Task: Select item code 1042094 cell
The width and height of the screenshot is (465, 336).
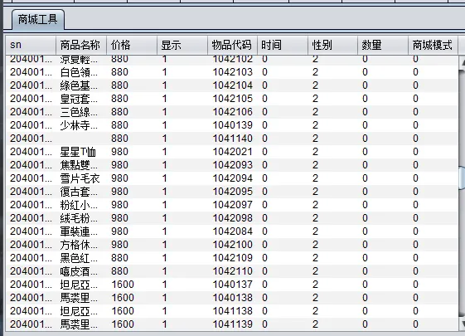Action: 232,178
